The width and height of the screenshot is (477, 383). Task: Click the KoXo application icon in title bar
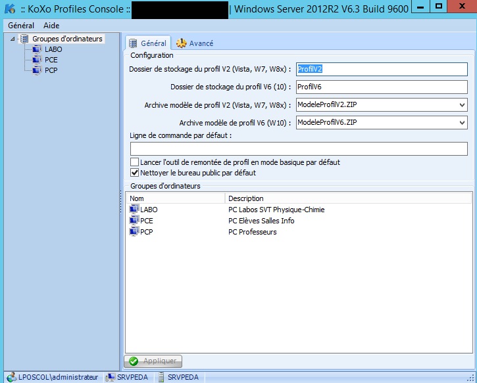[x=9, y=9]
